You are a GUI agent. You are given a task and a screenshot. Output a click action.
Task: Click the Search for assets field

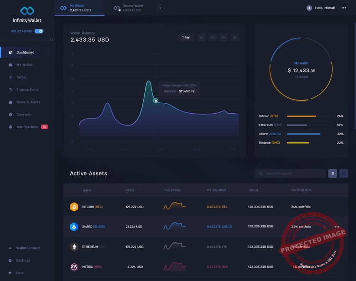coord(290,173)
